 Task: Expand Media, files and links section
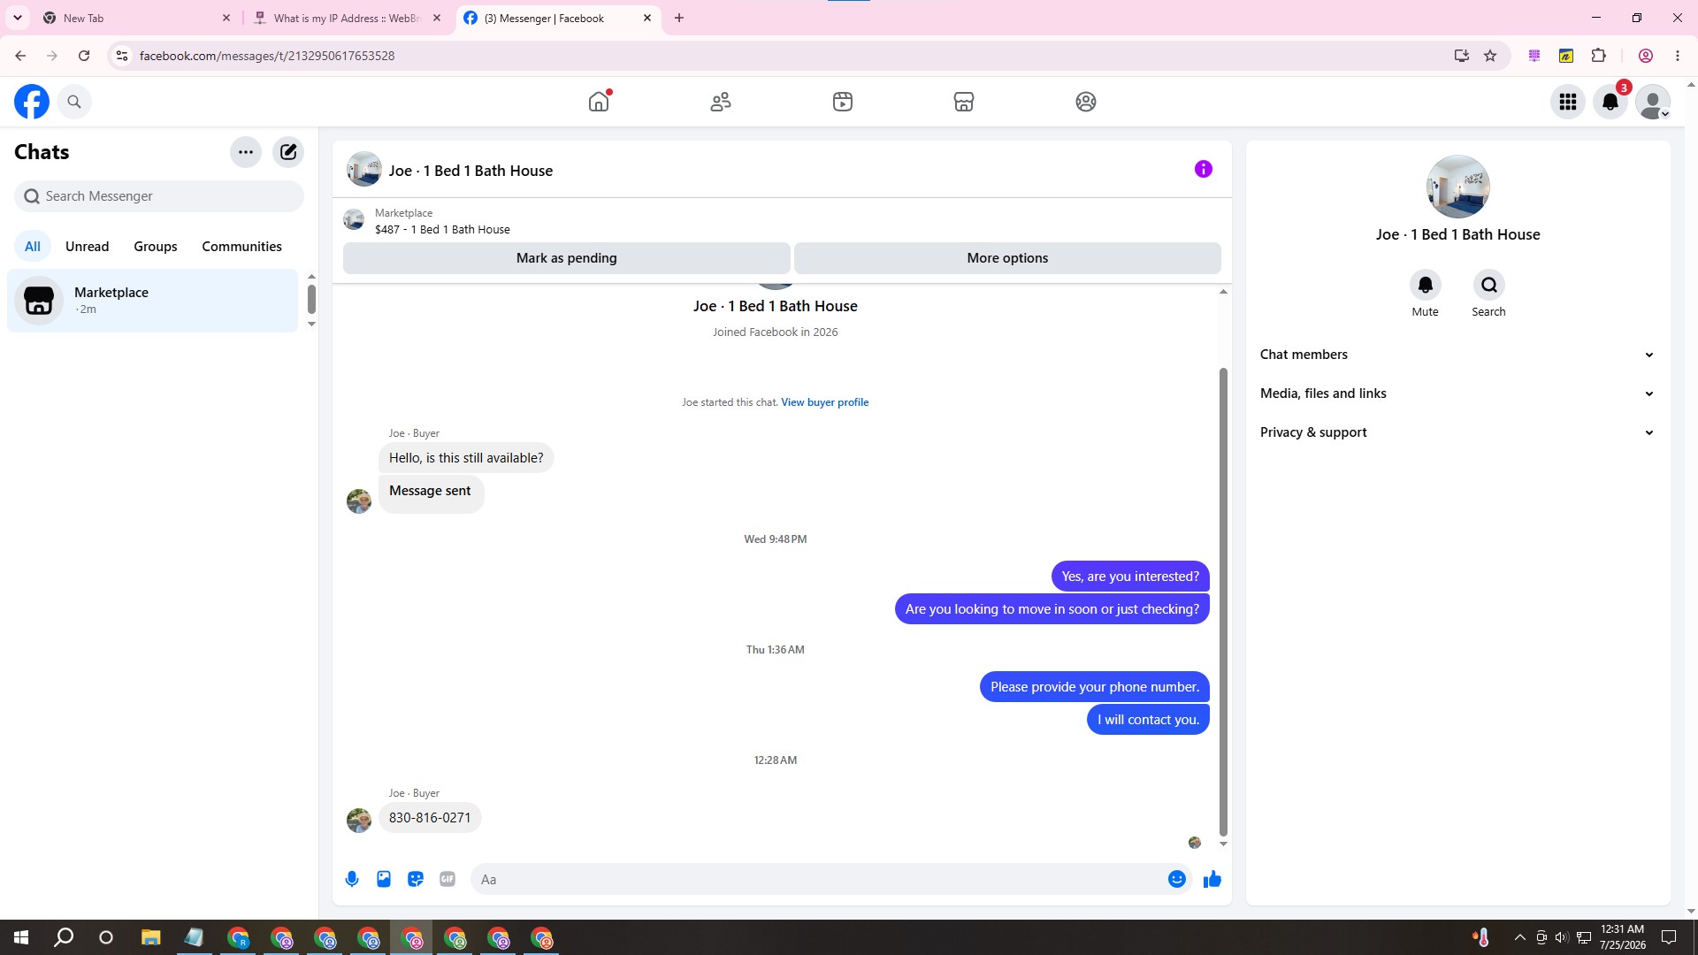1457,393
